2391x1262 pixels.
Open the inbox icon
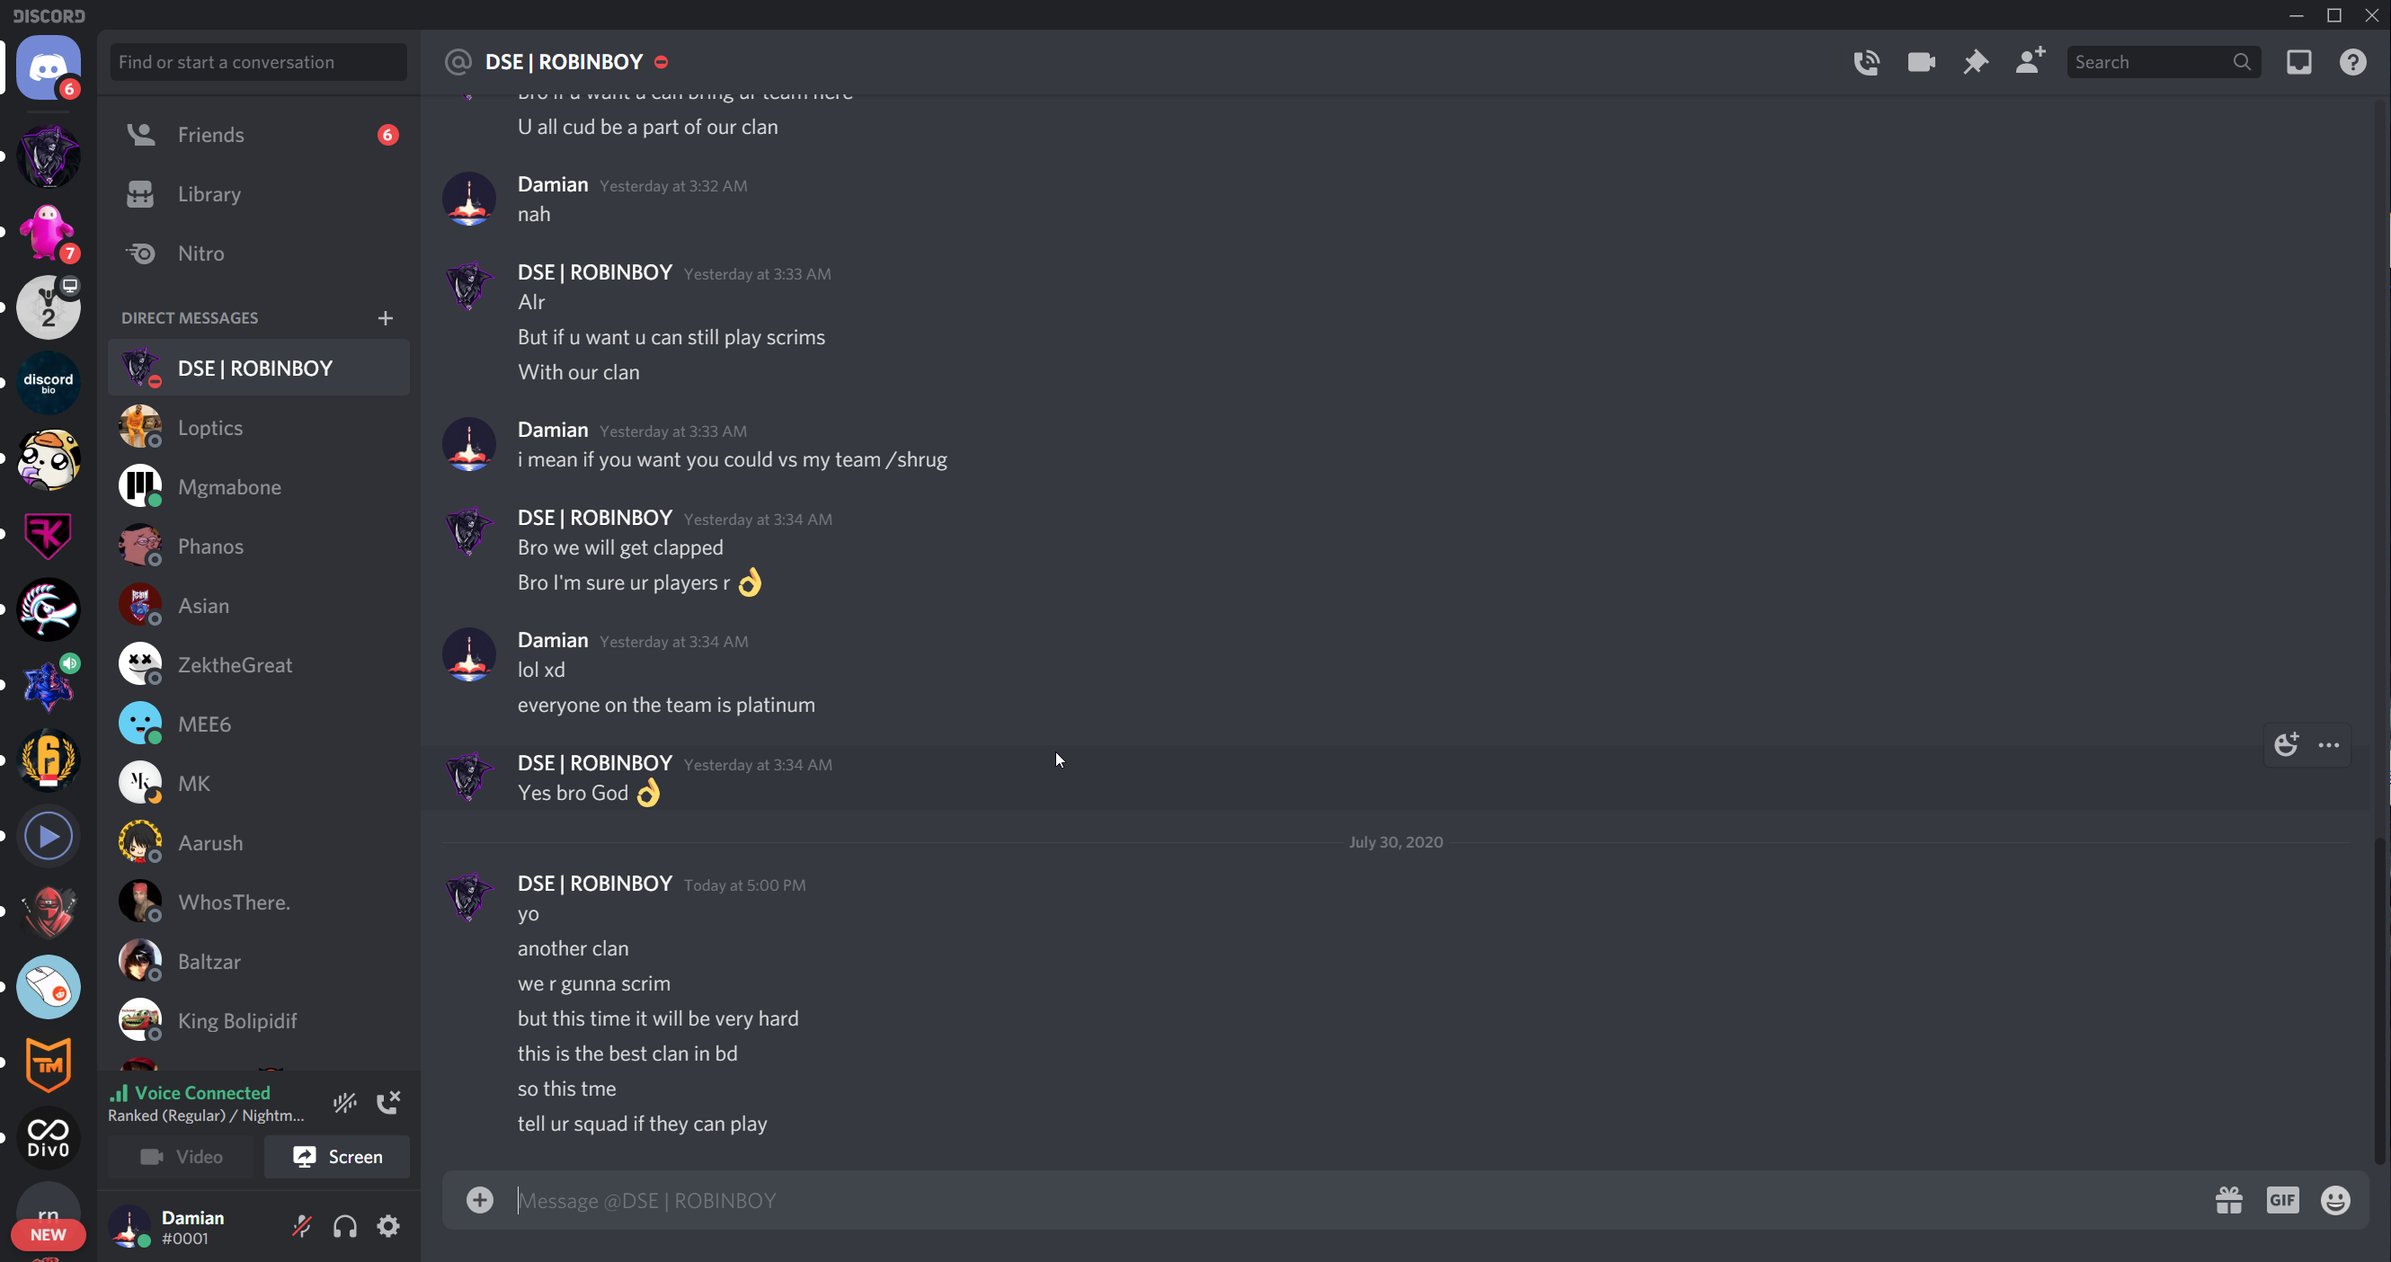pyautogui.click(x=2298, y=62)
